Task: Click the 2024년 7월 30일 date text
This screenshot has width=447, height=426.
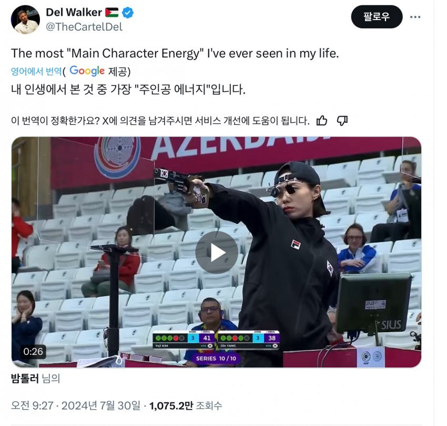Action: [101, 405]
